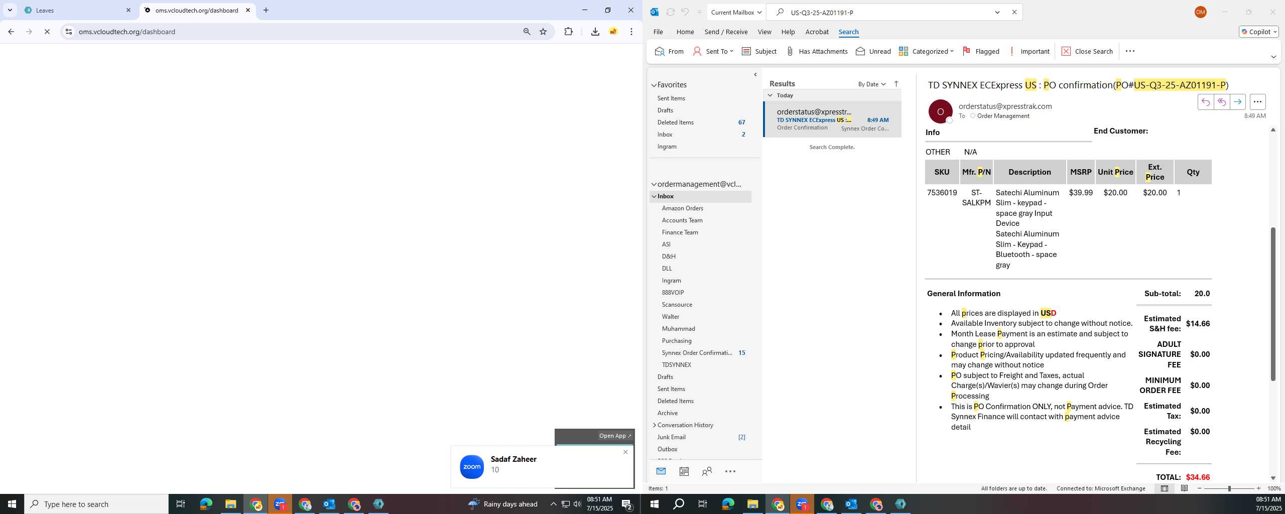Go back in Chrome browser
1285x514 pixels.
11,32
